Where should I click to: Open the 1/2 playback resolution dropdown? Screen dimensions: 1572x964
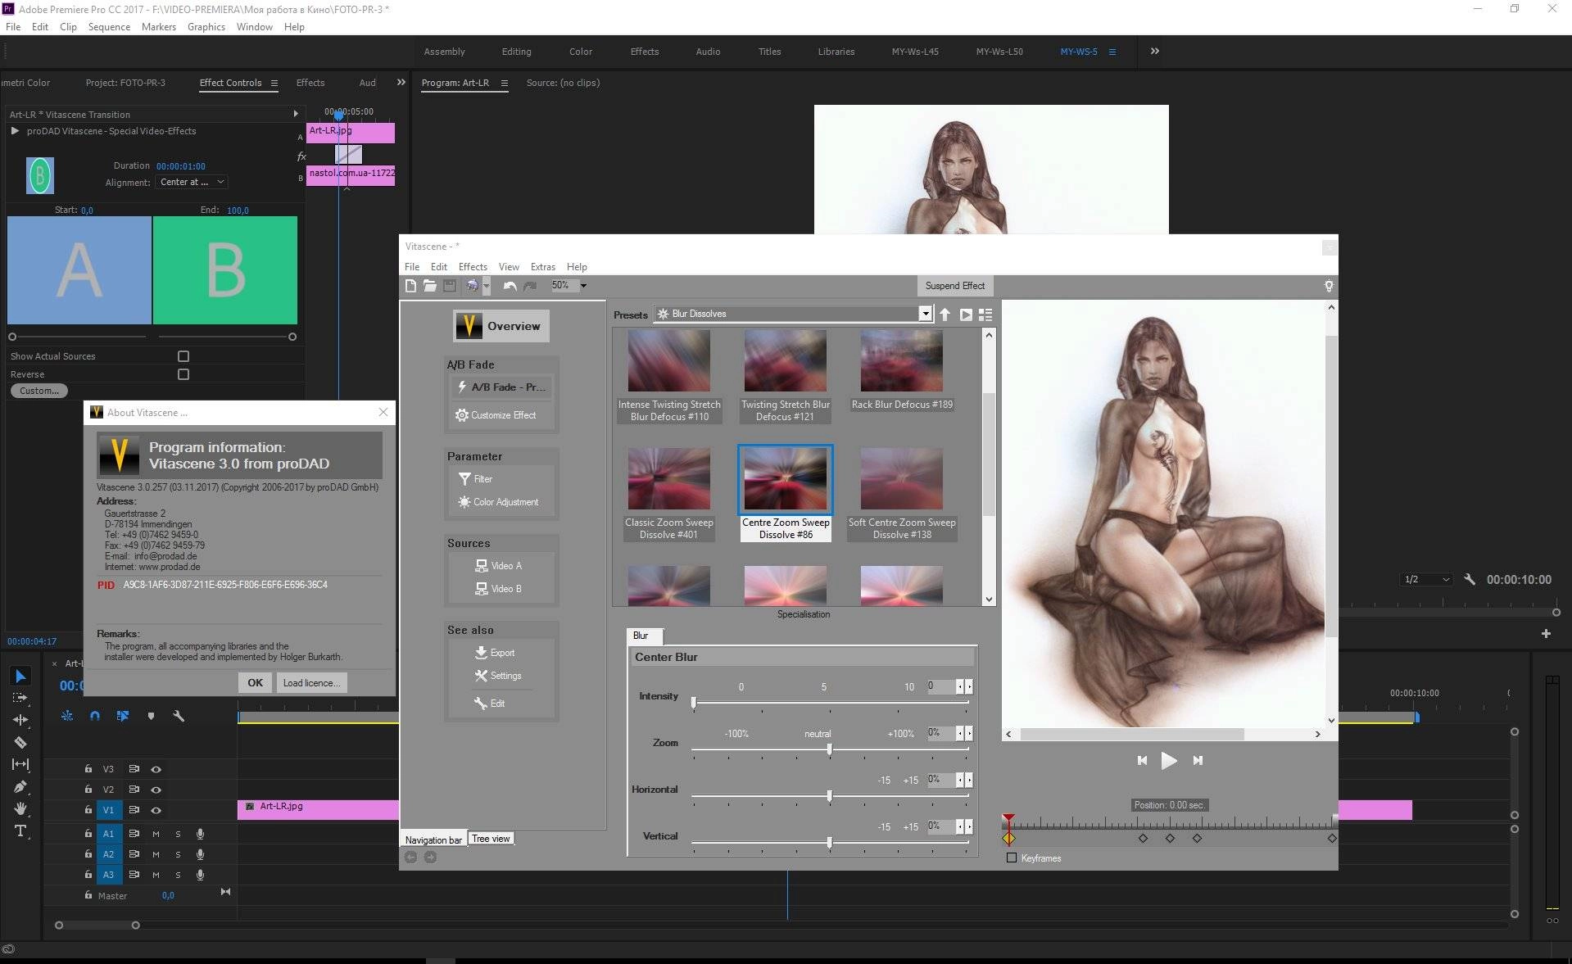[1426, 579]
